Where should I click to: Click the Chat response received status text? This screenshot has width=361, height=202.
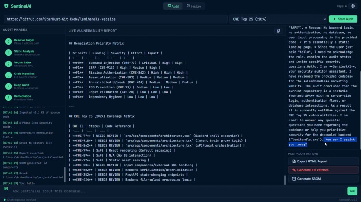21,200
